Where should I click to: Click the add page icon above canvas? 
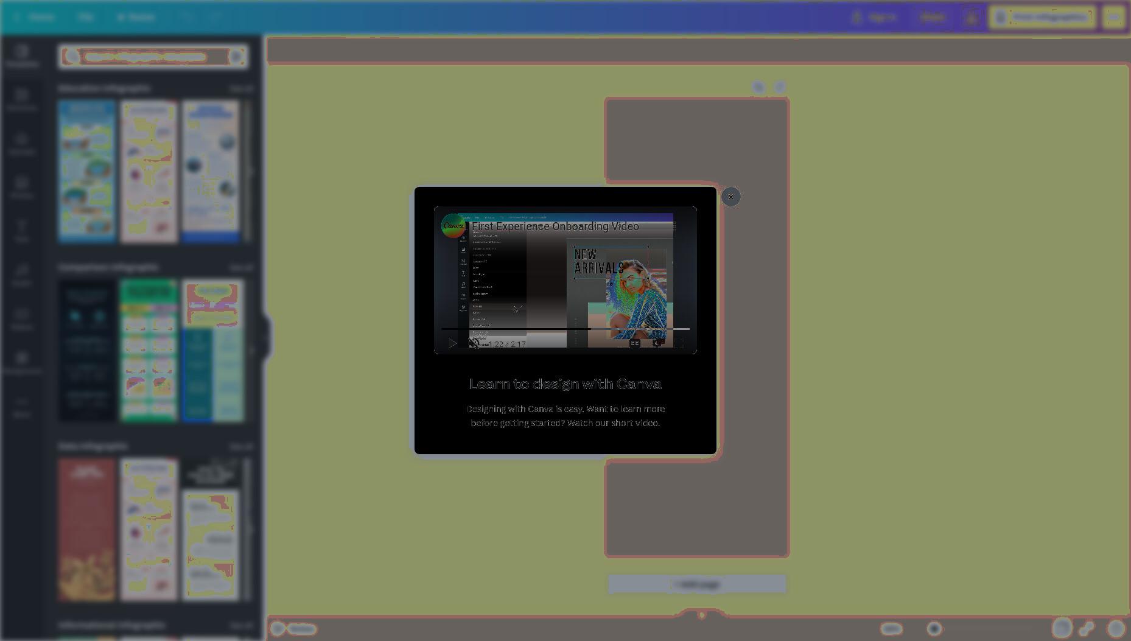[780, 87]
